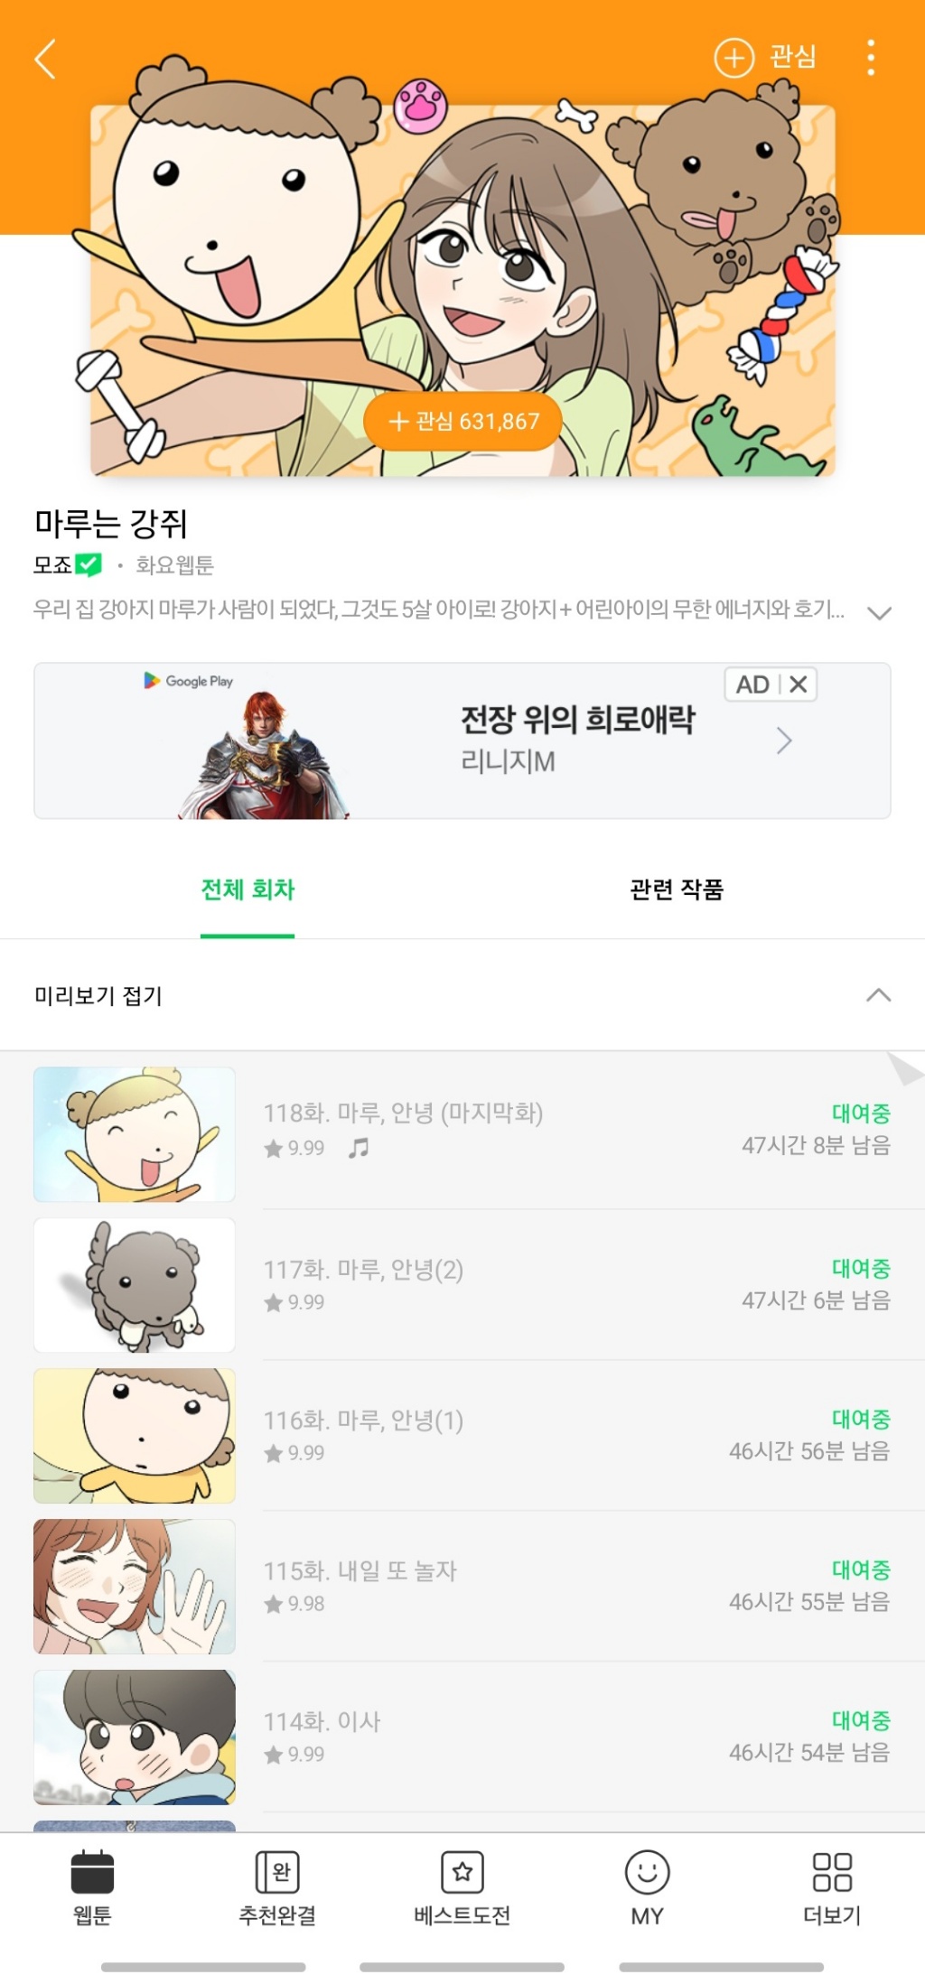Tap the music note icon on episode 118
The image size is (925, 1984).
pos(359,1148)
